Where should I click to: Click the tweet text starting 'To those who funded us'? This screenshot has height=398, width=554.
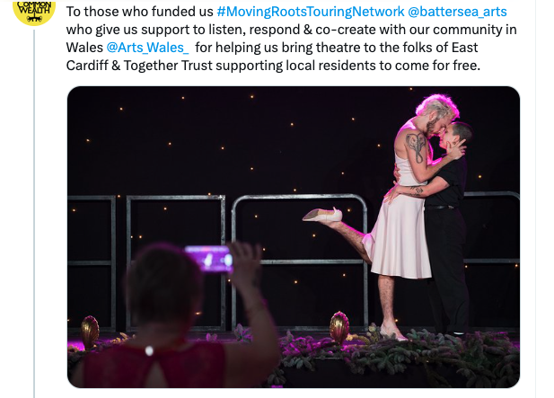[x=291, y=39]
